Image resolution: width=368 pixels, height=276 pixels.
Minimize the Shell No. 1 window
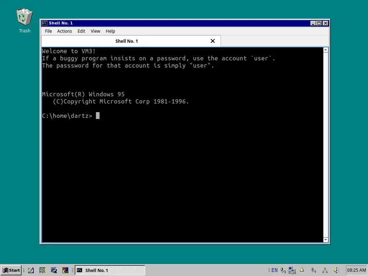point(313,23)
